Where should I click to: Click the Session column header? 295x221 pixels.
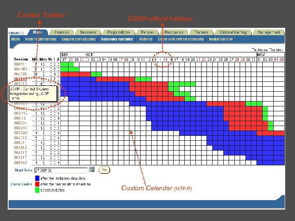pyautogui.click(x=21, y=59)
